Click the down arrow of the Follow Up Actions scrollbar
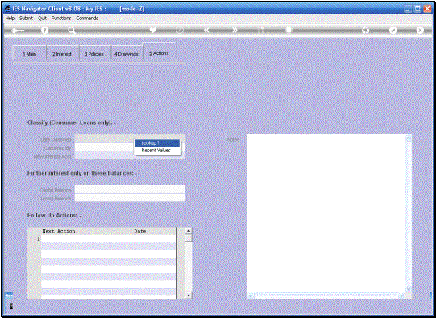This screenshot has height=318, width=436. 189,295
